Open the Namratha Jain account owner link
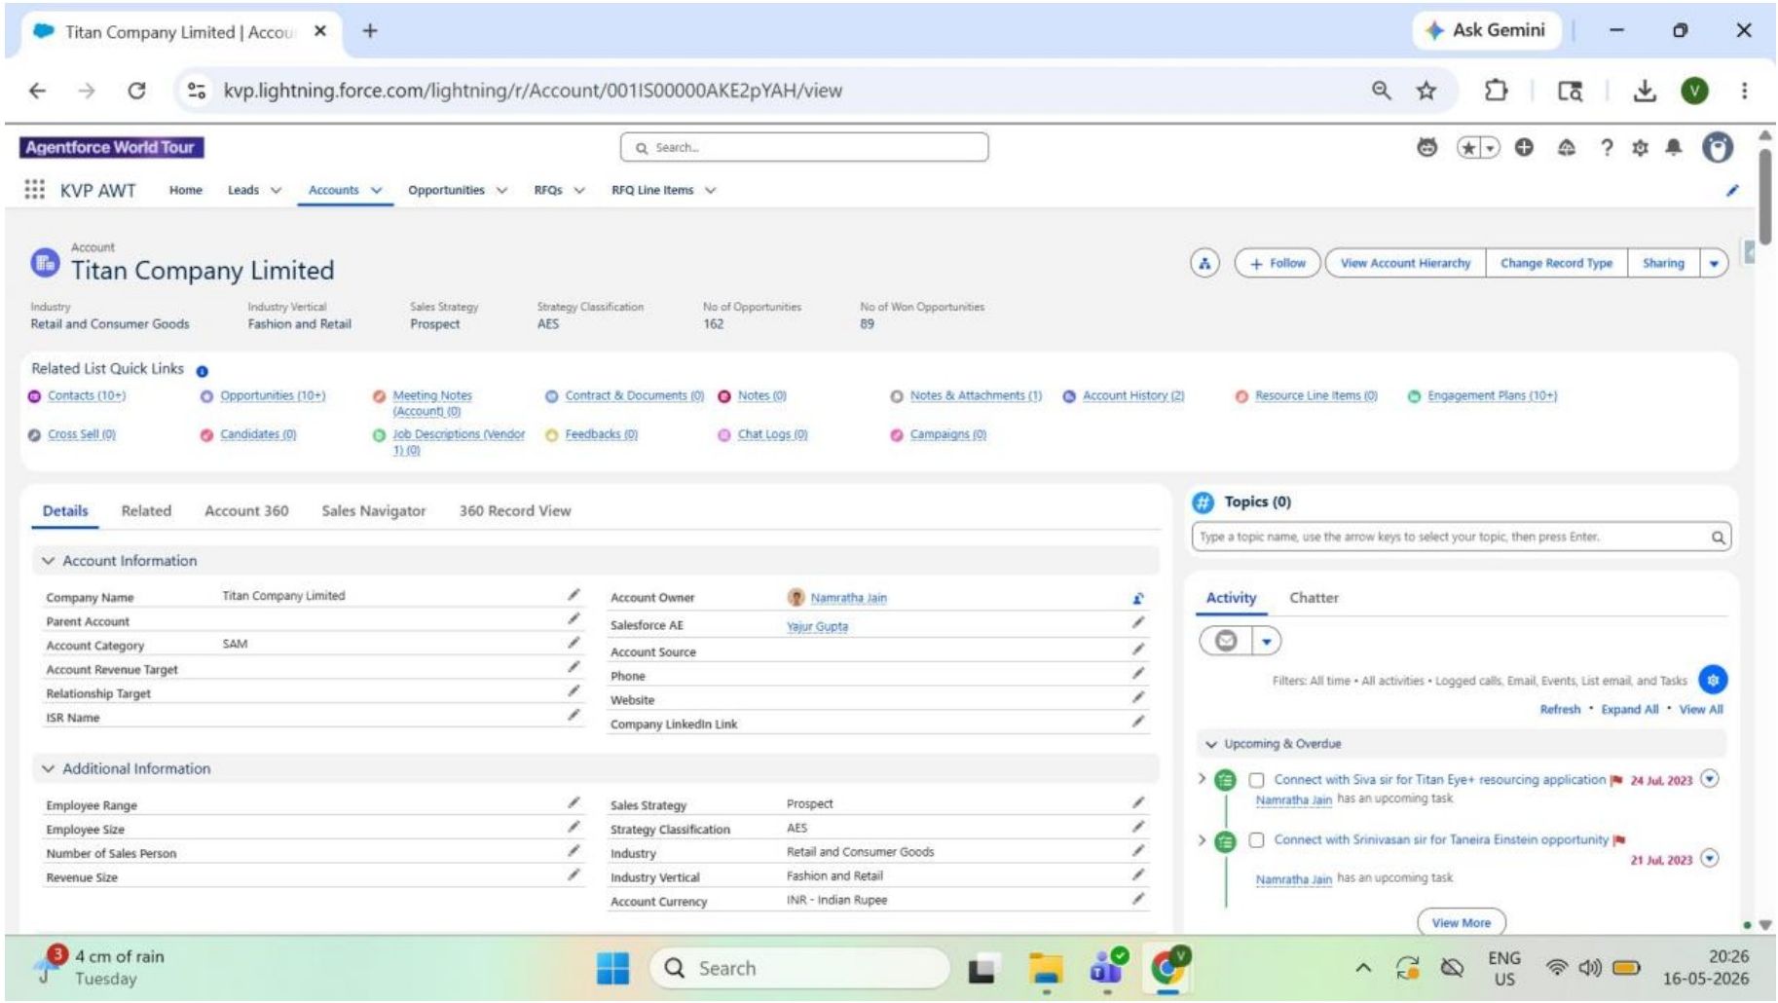Image resolution: width=1778 pixels, height=1003 pixels. pyautogui.click(x=848, y=598)
